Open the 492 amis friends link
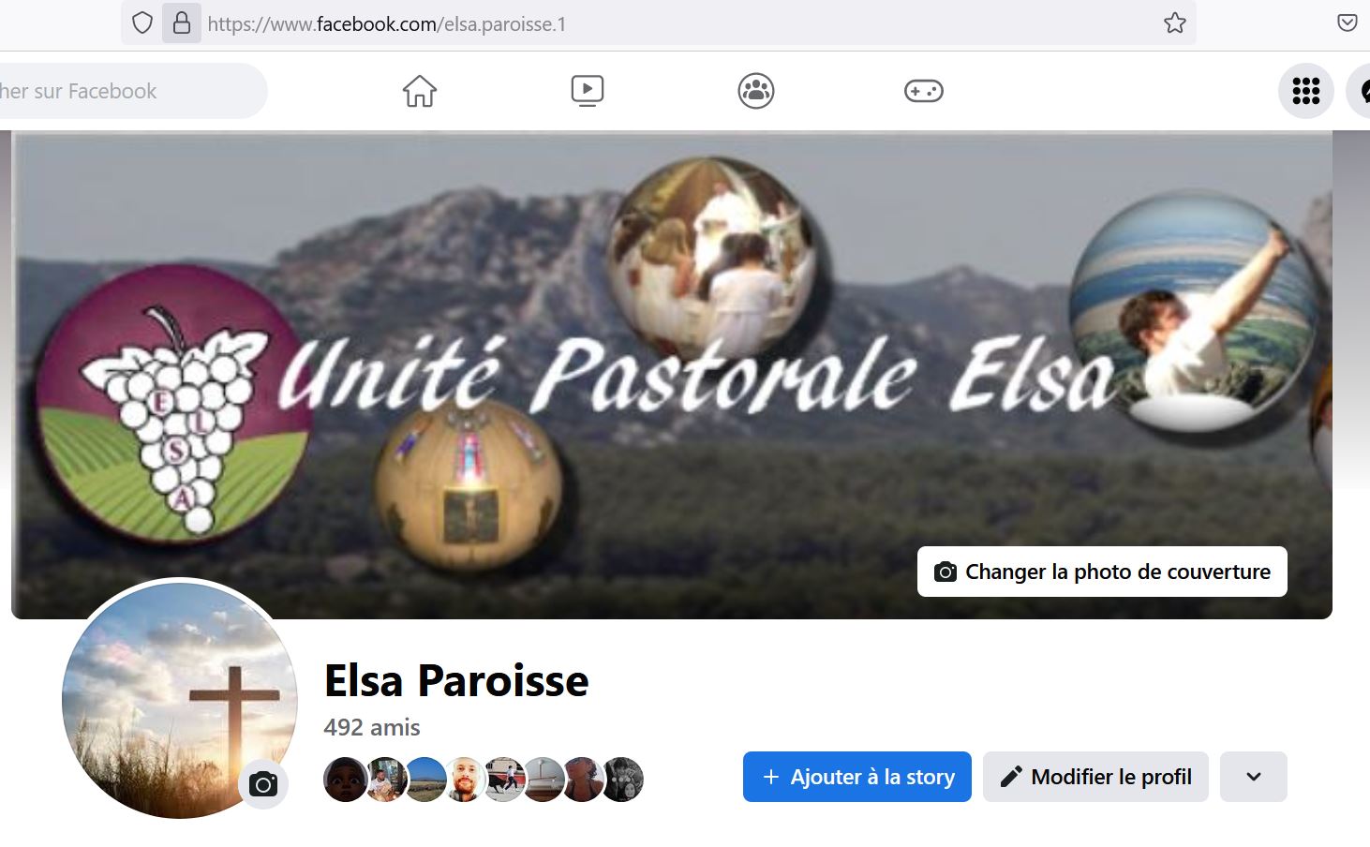The image size is (1370, 847). [372, 727]
